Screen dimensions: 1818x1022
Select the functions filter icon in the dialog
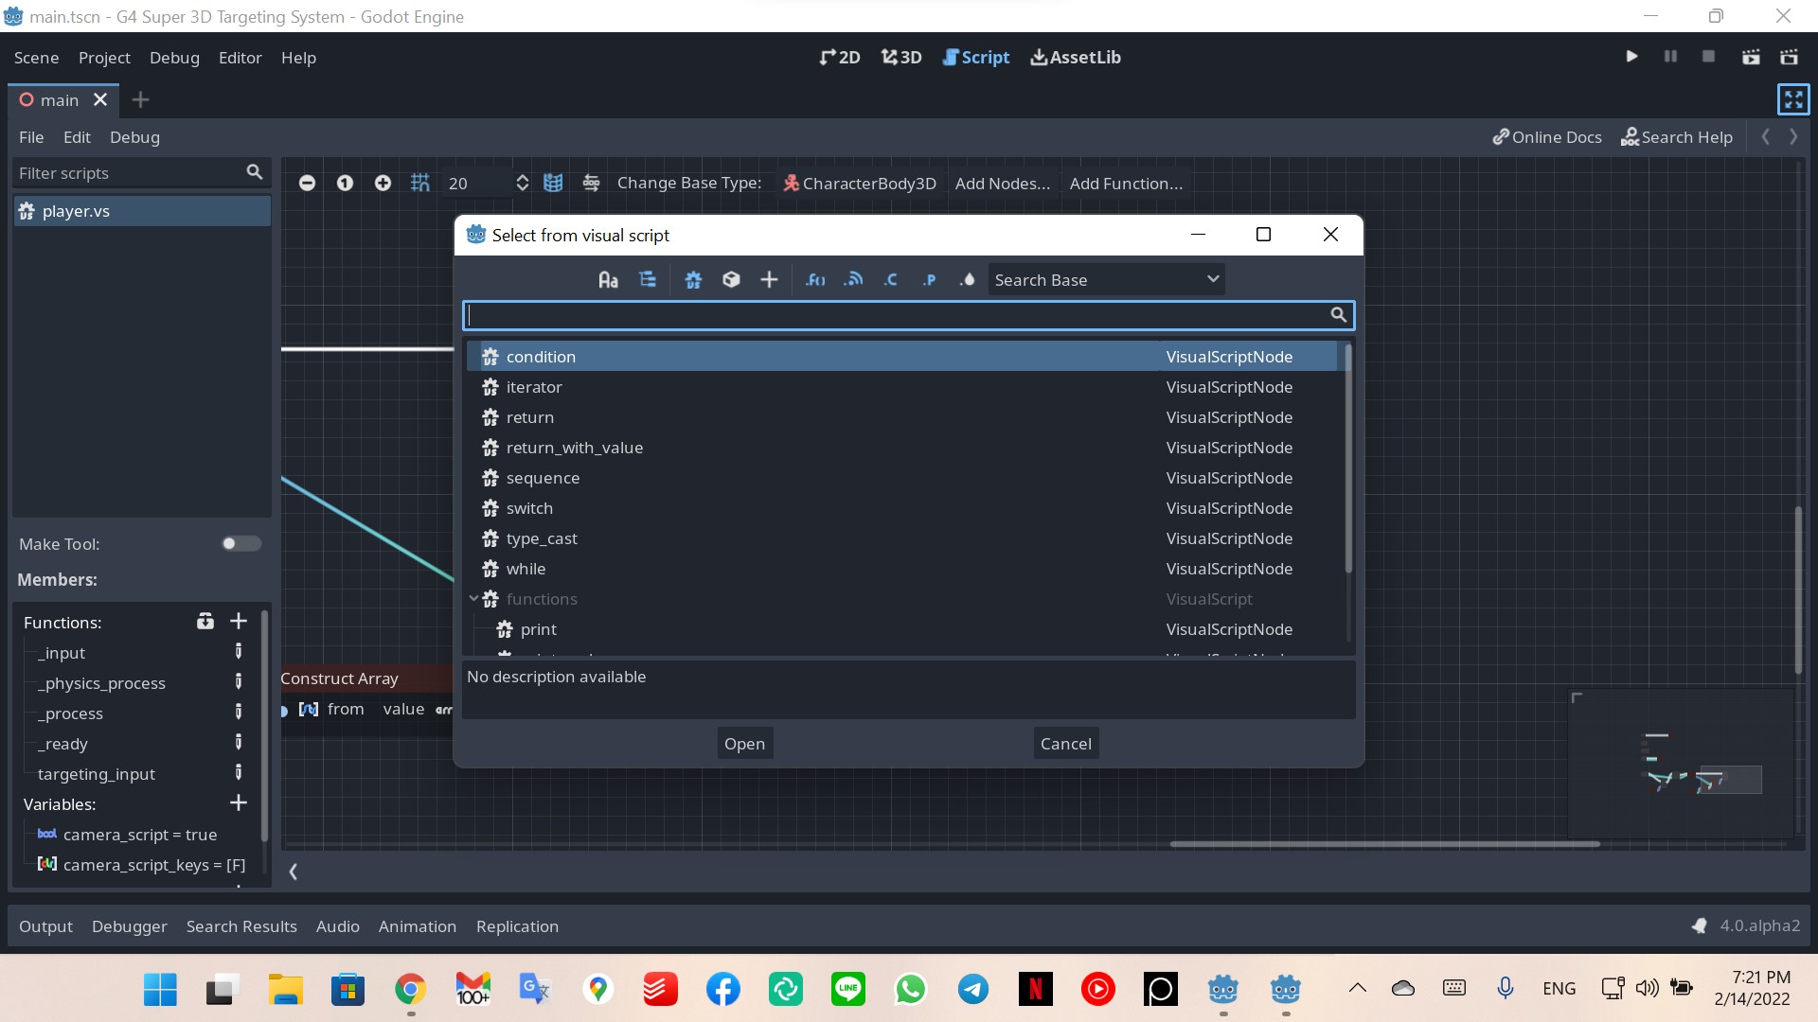[815, 279]
